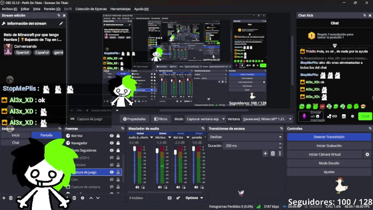The image size is (373, 210).
Task: Remove the selected source with the trash icon
Action: (74, 198)
